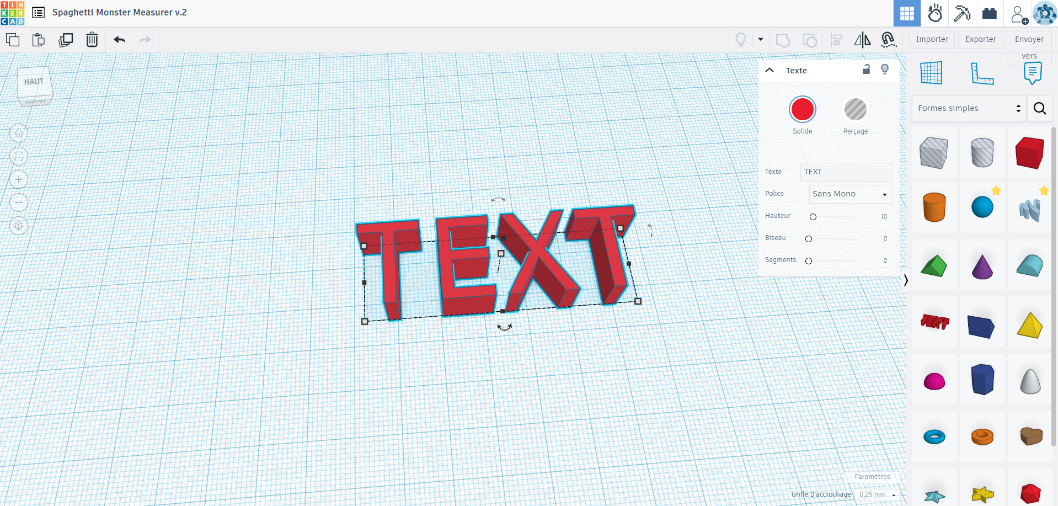1058x506 pixels.
Task: Open the Grille D'accrochage 0,25 mm dropdown
Action: pyautogui.click(x=878, y=494)
